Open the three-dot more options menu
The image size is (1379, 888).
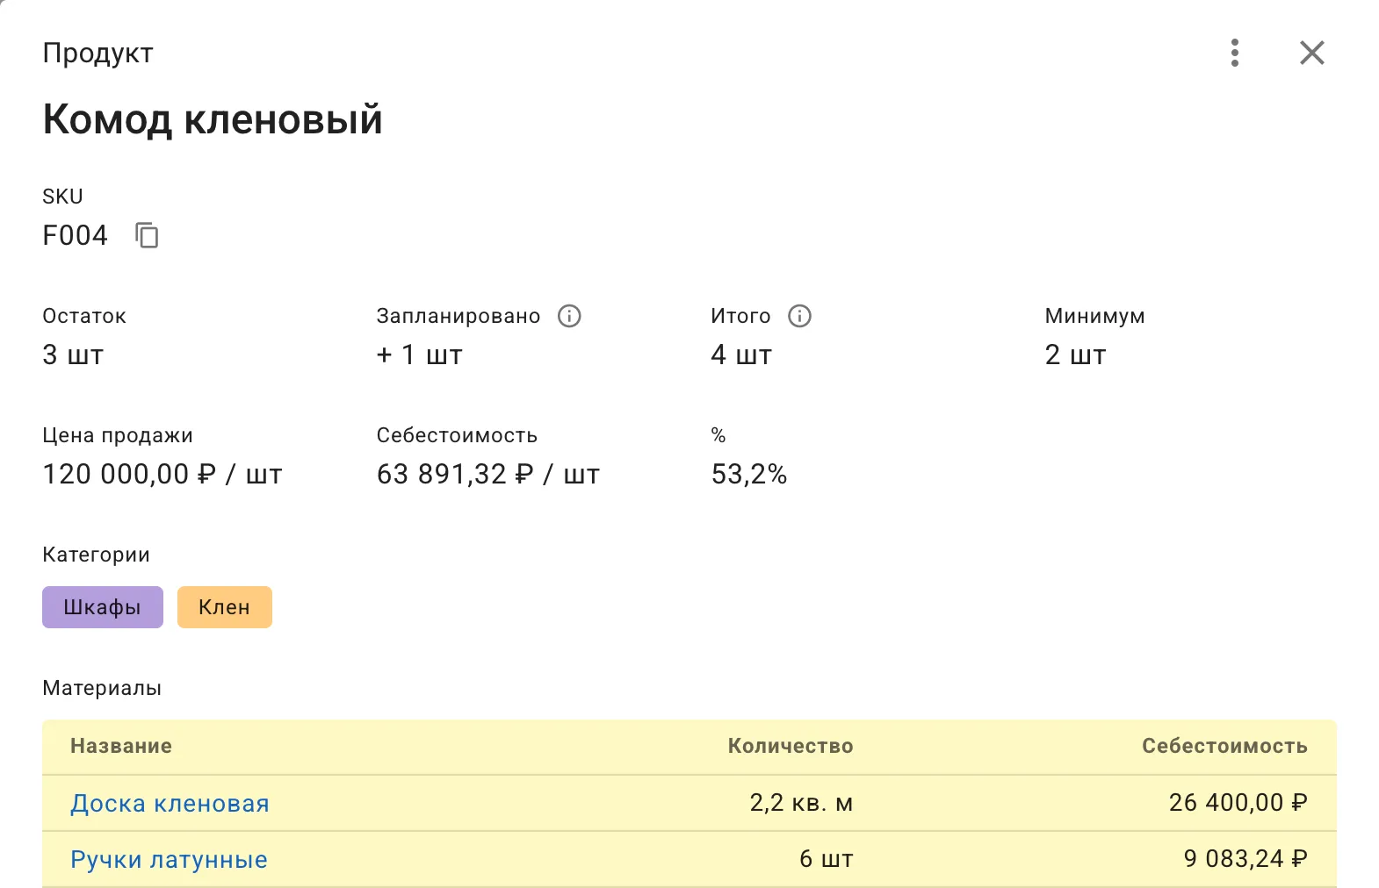coord(1235,53)
